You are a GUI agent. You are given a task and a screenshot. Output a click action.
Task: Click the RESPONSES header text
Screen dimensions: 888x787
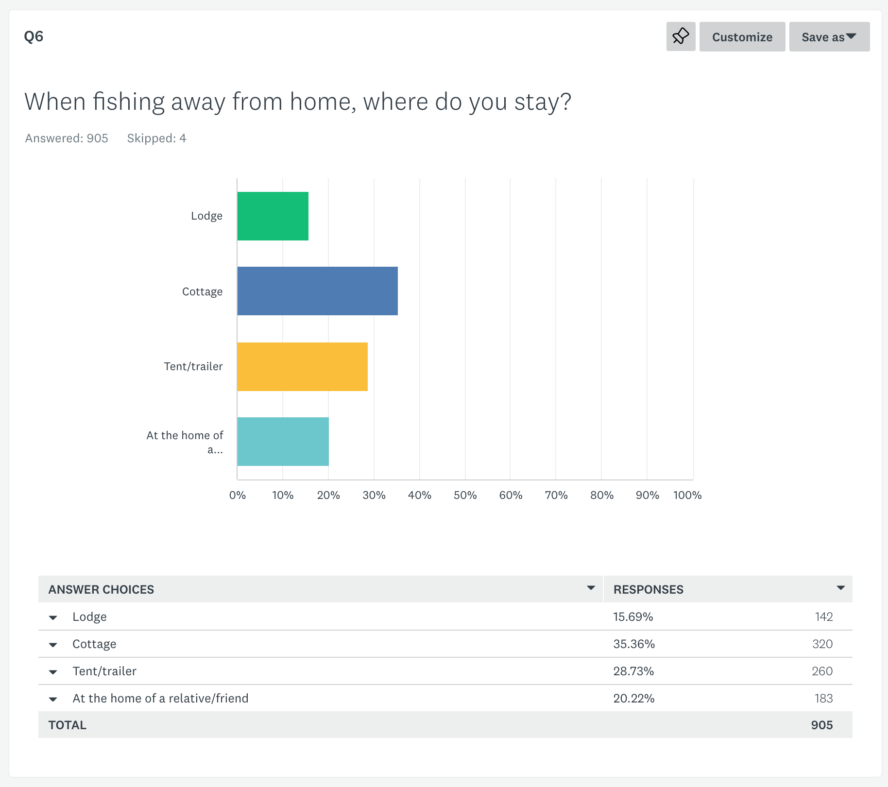(x=648, y=589)
